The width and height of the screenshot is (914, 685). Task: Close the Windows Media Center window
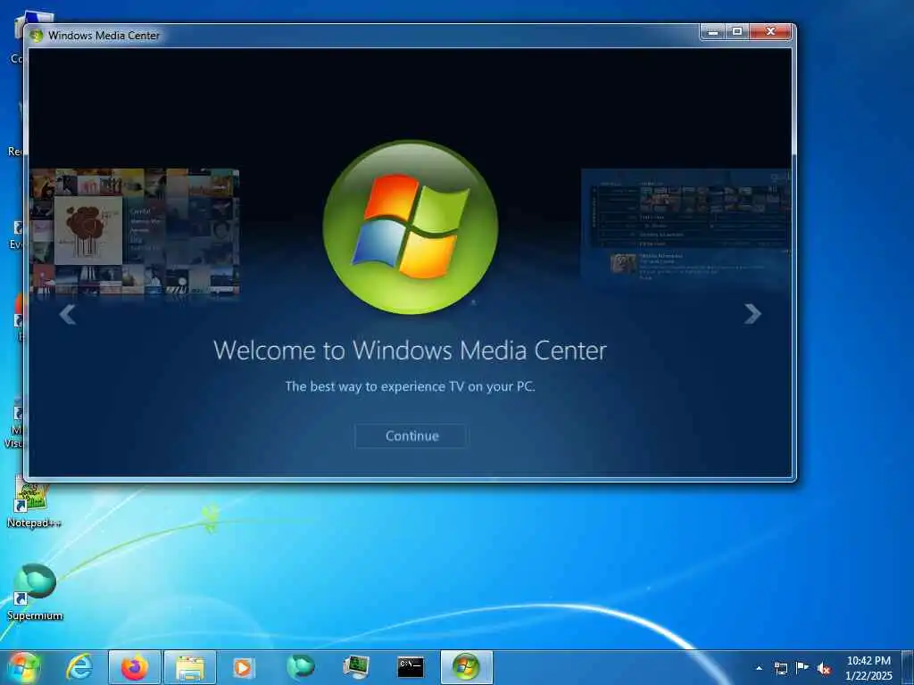(770, 32)
